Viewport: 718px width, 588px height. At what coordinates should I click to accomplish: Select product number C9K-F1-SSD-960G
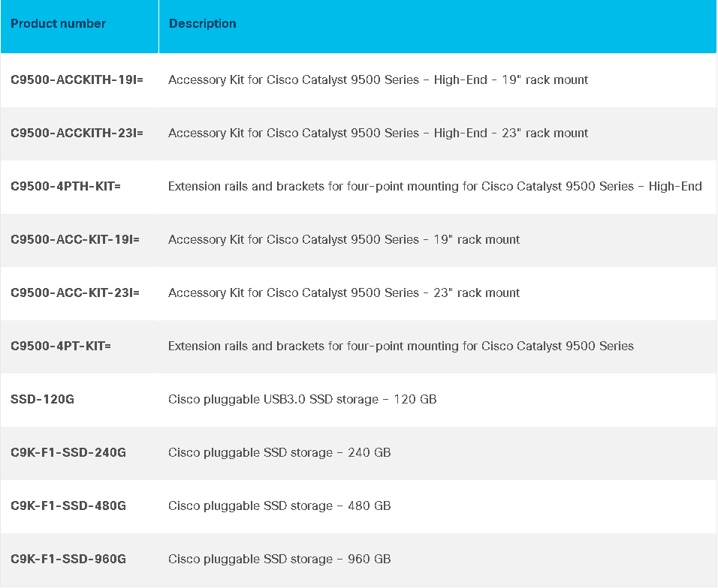(68, 559)
